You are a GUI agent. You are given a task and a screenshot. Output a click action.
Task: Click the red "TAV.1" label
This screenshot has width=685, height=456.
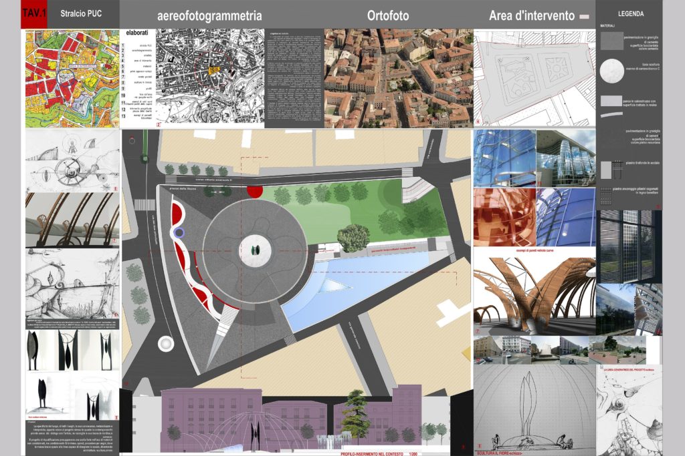click(33, 13)
